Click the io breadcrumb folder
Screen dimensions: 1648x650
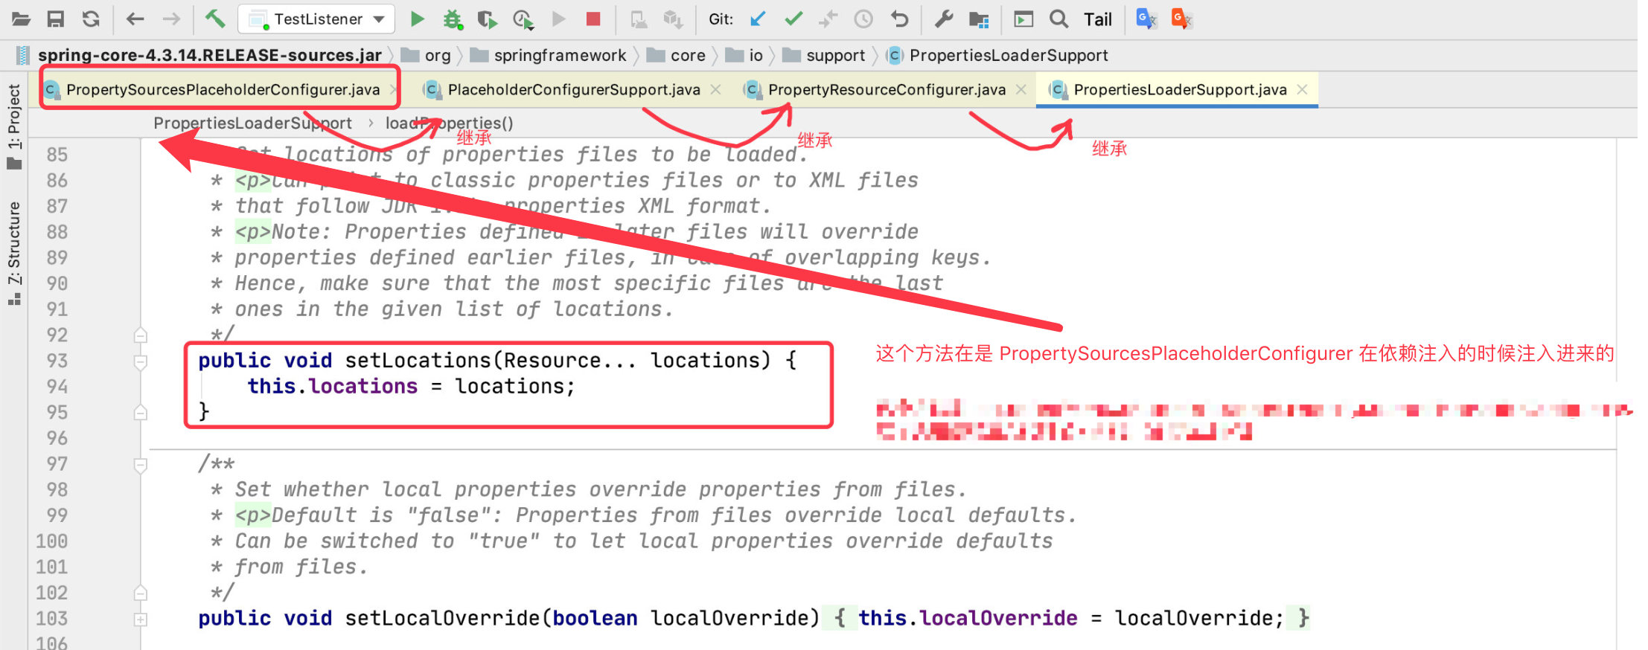click(744, 55)
